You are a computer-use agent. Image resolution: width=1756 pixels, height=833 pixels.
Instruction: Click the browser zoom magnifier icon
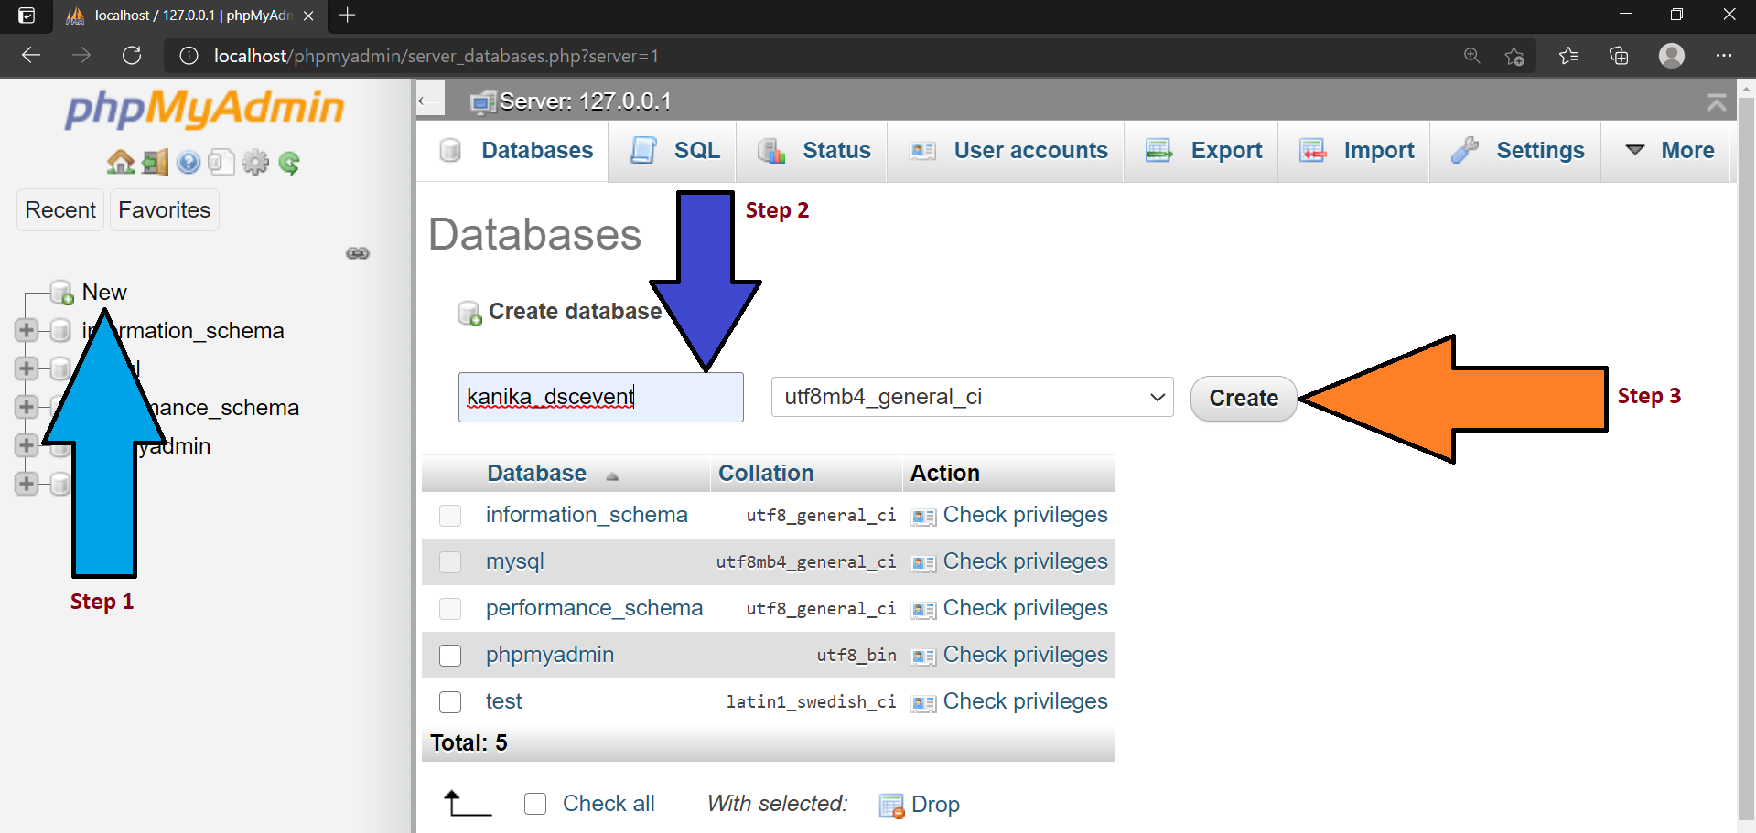tap(1471, 56)
